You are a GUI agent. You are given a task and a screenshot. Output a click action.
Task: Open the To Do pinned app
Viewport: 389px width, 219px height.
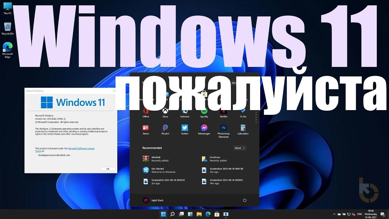pyautogui.click(x=243, y=113)
